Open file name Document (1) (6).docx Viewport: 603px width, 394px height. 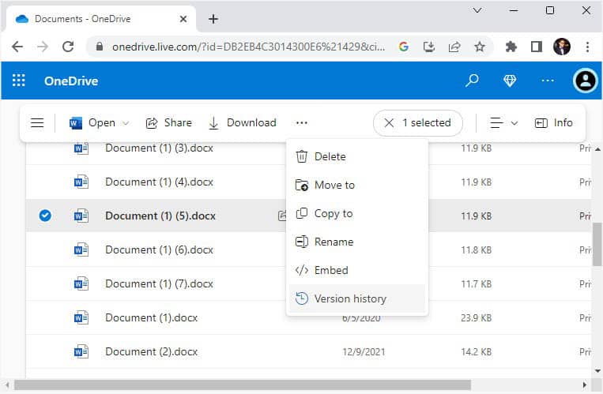[x=159, y=250]
